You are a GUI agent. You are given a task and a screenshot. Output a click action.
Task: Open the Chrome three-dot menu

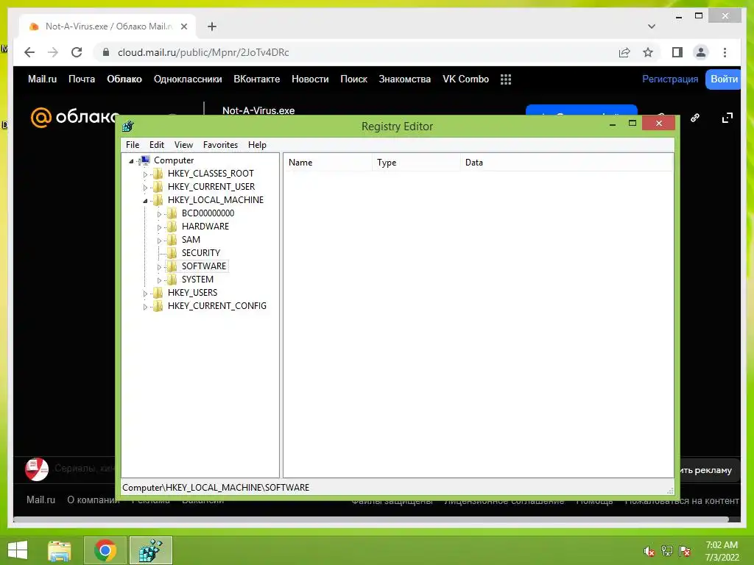(725, 52)
